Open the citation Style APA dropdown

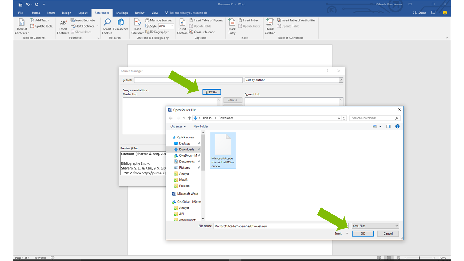coord(166,26)
